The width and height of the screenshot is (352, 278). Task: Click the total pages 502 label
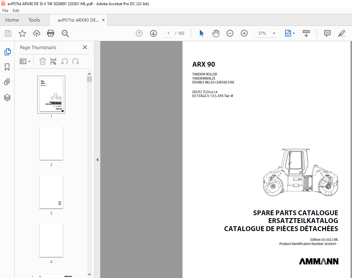click(181, 33)
